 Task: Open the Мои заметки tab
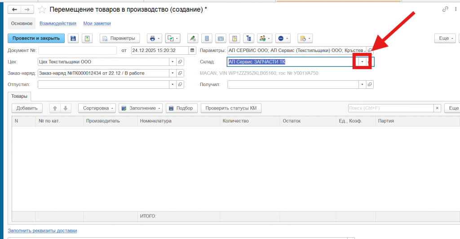[x=97, y=23]
